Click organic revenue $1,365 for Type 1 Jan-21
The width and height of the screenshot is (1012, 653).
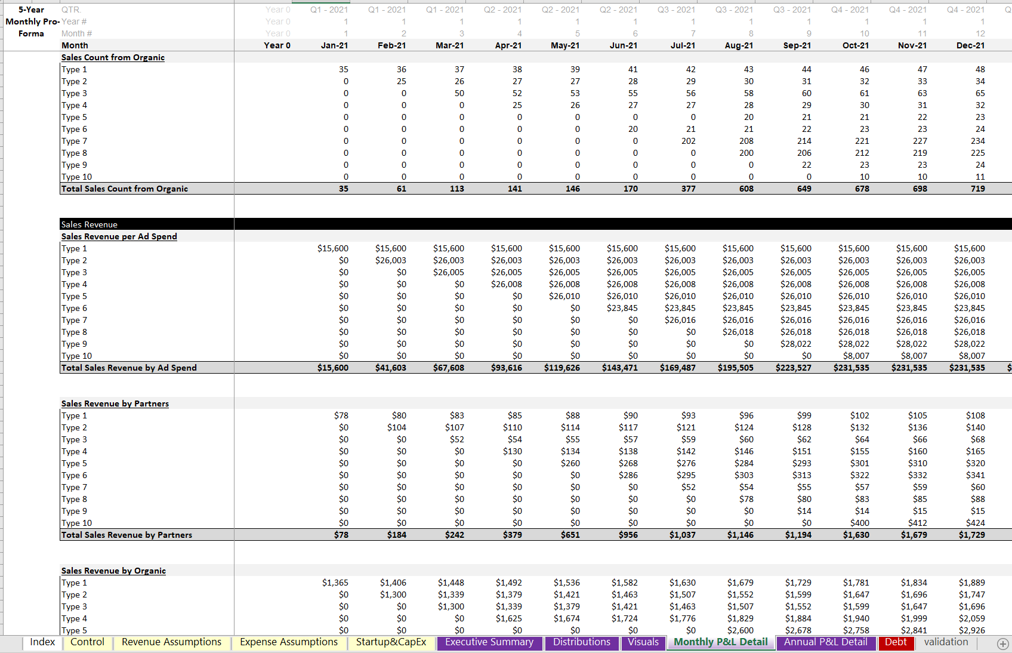pyautogui.click(x=335, y=583)
